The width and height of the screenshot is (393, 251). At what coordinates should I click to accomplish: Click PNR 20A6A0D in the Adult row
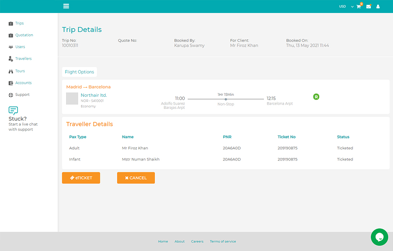click(x=232, y=148)
